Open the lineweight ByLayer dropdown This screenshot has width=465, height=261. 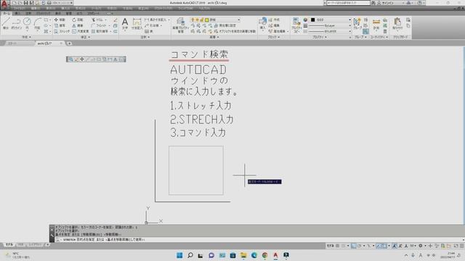[331, 26]
